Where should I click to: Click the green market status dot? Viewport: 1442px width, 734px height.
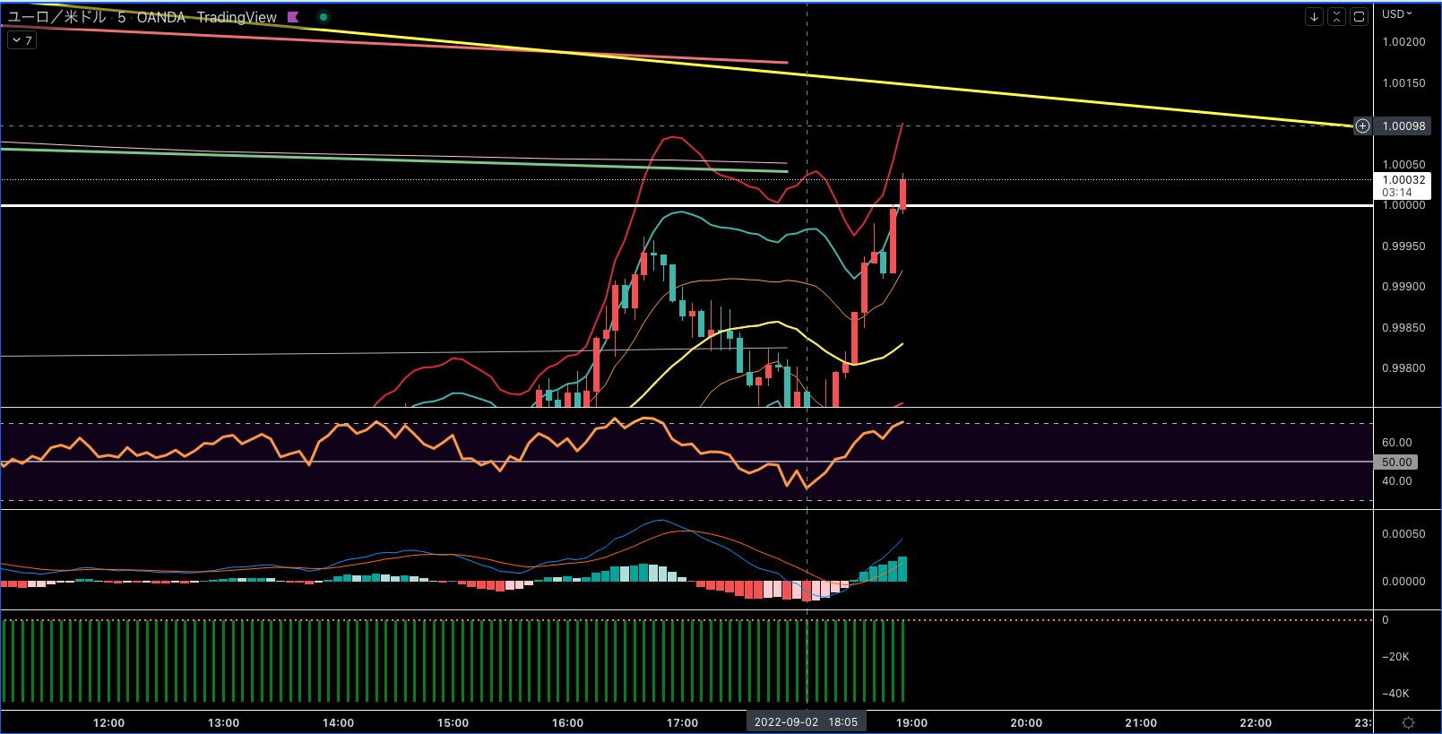tap(324, 17)
